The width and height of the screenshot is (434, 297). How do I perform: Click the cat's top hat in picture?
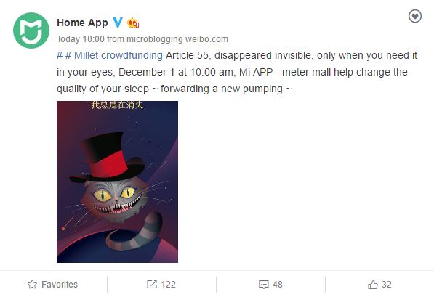tap(108, 157)
